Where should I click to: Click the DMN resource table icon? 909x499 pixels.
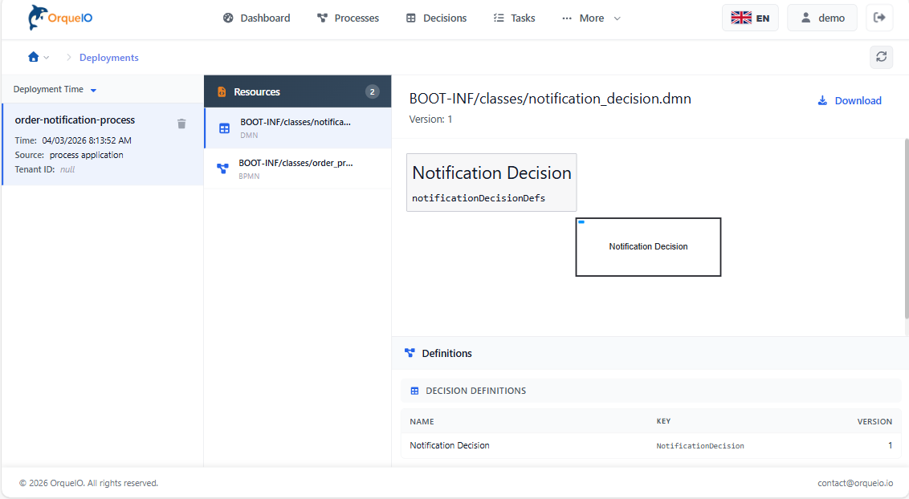tap(224, 128)
